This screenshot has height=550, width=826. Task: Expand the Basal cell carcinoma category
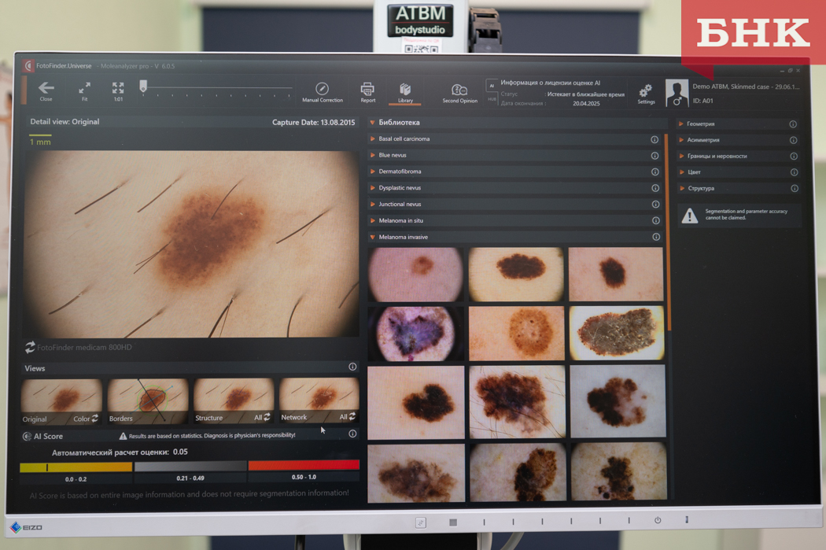(373, 139)
